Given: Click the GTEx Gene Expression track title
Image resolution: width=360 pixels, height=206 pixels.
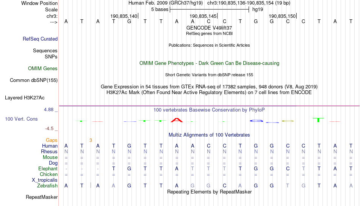Looking at the screenshot, I should coord(209,86).
